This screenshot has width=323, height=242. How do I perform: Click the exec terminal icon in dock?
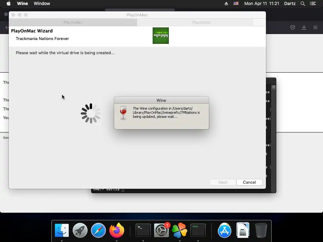(x=198, y=230)
